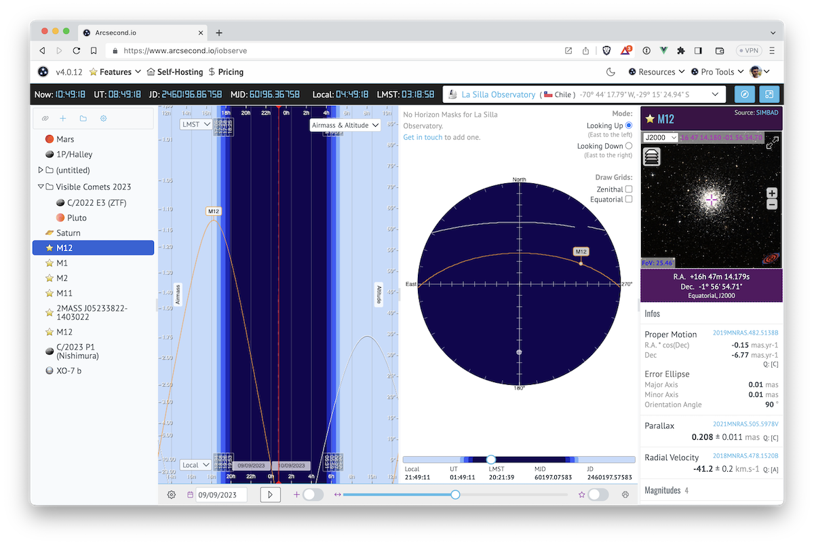This screenshot has width=814, height=545.
Task: Expand the sky image to fullscreen
Action: tap(772, 143)
